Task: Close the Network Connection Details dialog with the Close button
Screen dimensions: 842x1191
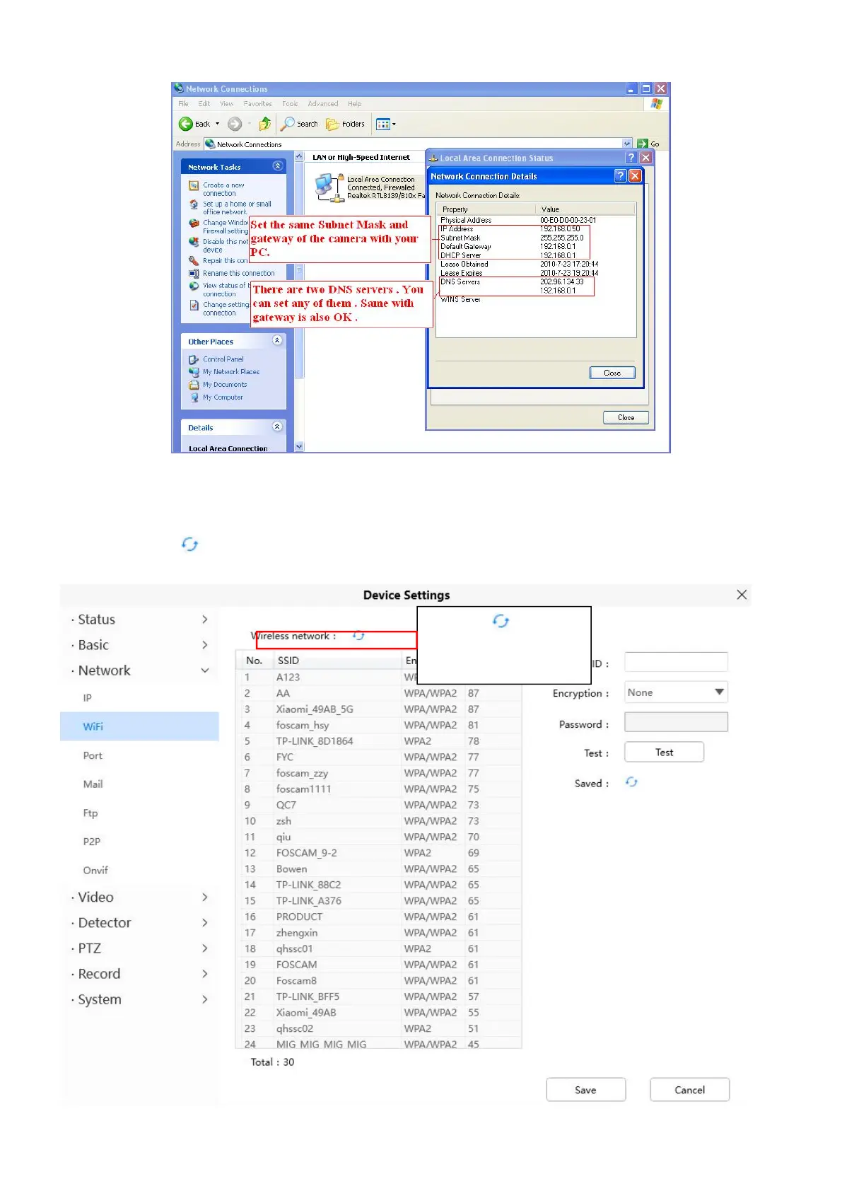Action: click(612, 373)
